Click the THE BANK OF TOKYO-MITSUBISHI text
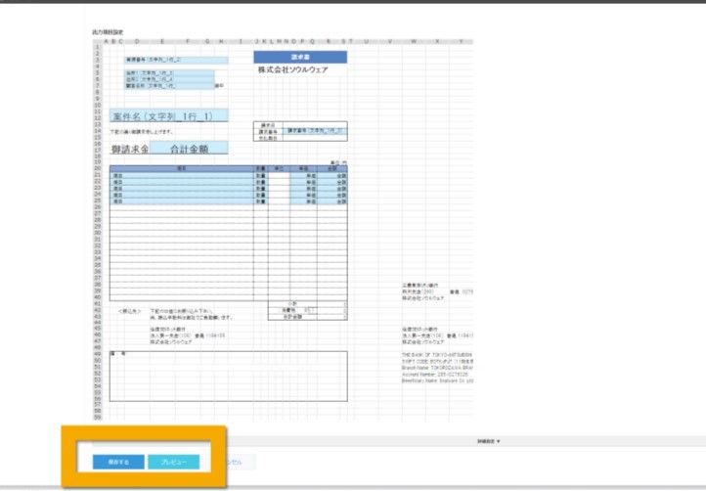The image size is (706, 491). click(x=437, y=355)
